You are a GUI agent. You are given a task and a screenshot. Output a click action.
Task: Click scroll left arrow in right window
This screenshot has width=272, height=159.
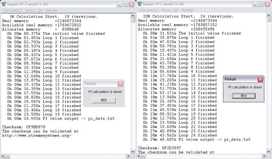(139, 156)
